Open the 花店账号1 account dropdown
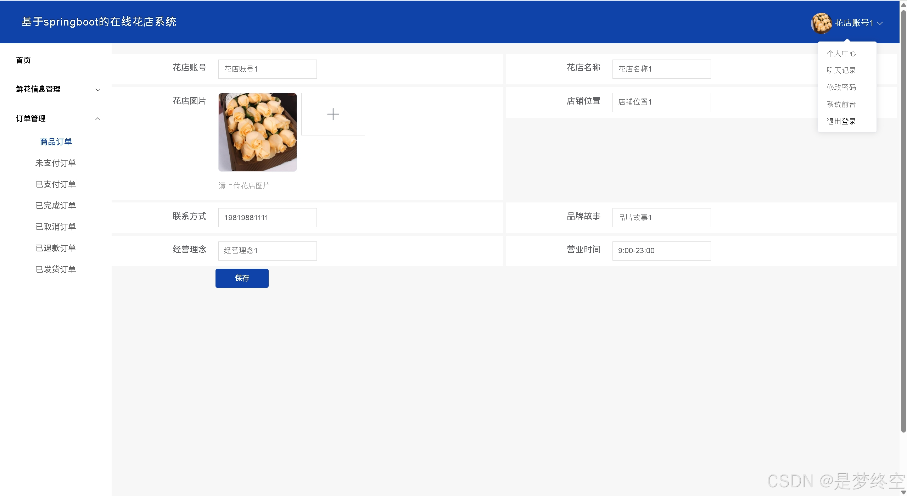Image resolution: width=907 pixels, height=496 pixels. click(x=858, y=22)
